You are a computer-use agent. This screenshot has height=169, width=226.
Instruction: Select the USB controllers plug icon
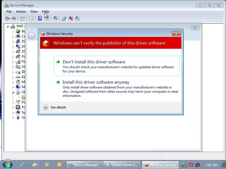pos(18,117)
